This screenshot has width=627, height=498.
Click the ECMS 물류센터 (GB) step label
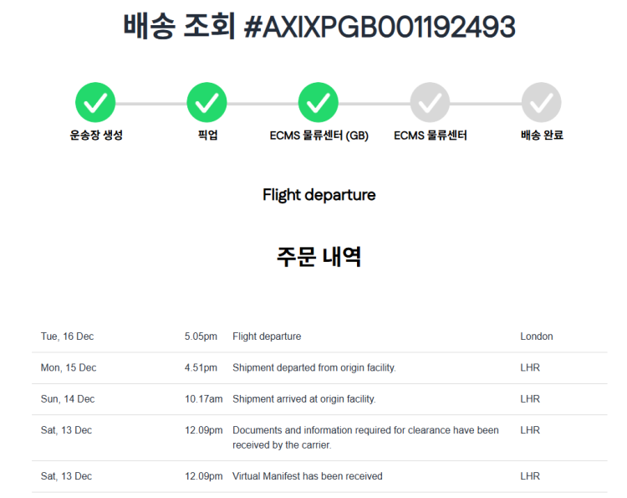(x=319, y=135)
